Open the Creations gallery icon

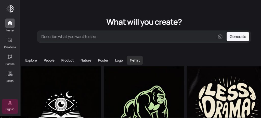pos(10,40)
